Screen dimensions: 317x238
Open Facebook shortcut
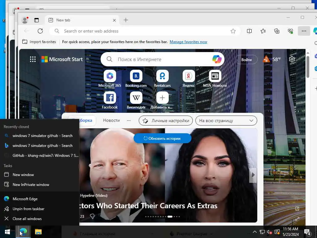[x=110, y=100]
